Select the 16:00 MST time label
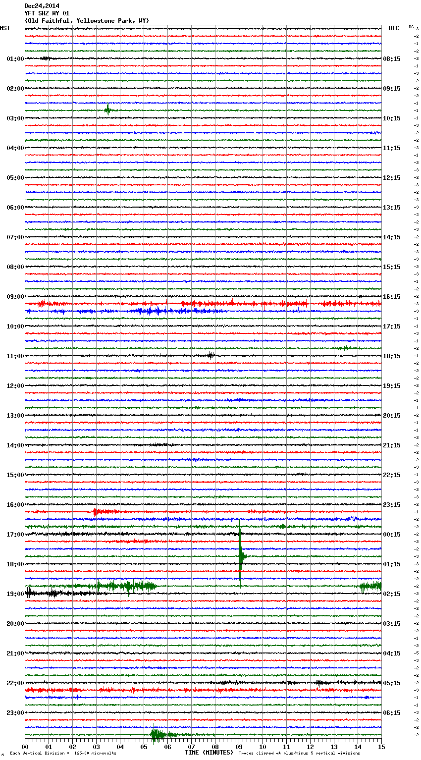Screen dimensions: 421x760 (15, 505)
